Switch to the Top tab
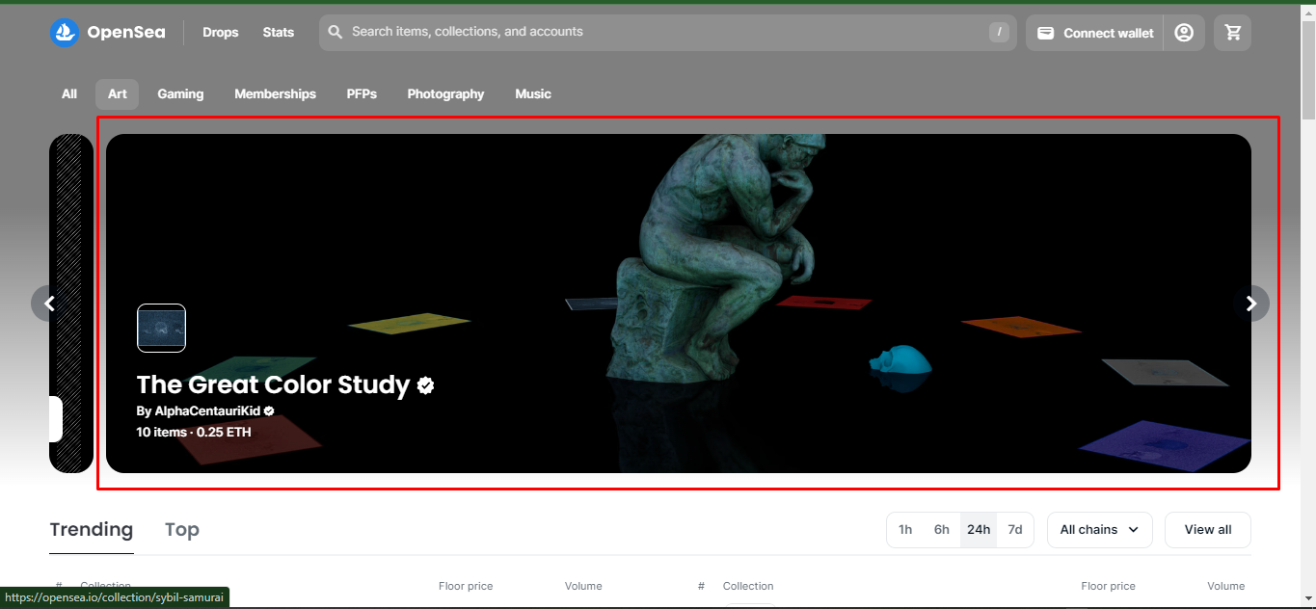 tap(182, 530)
